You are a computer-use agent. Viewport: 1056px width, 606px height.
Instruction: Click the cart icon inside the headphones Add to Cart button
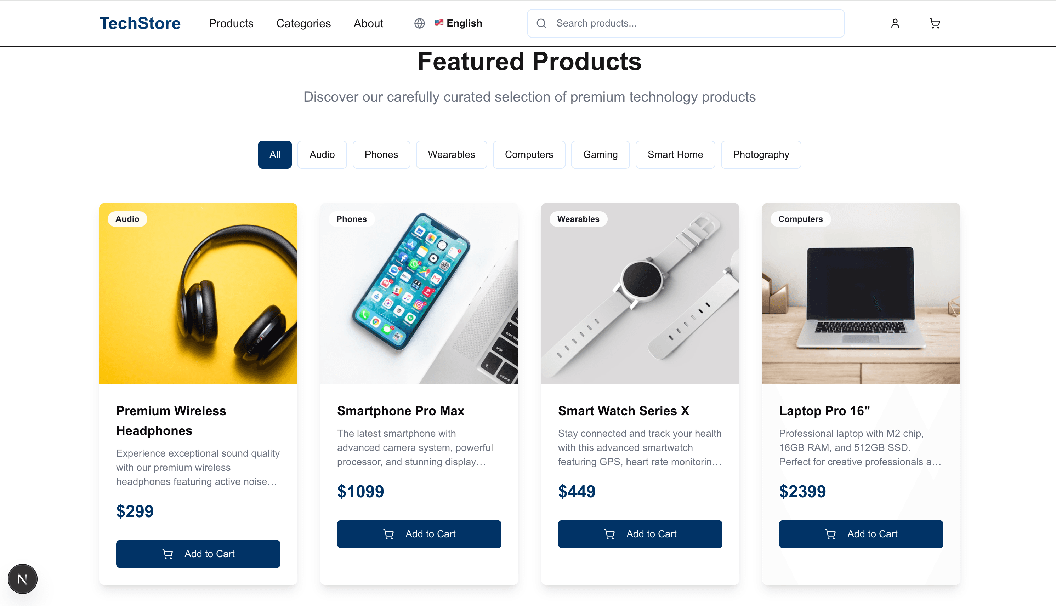point(168,554)
